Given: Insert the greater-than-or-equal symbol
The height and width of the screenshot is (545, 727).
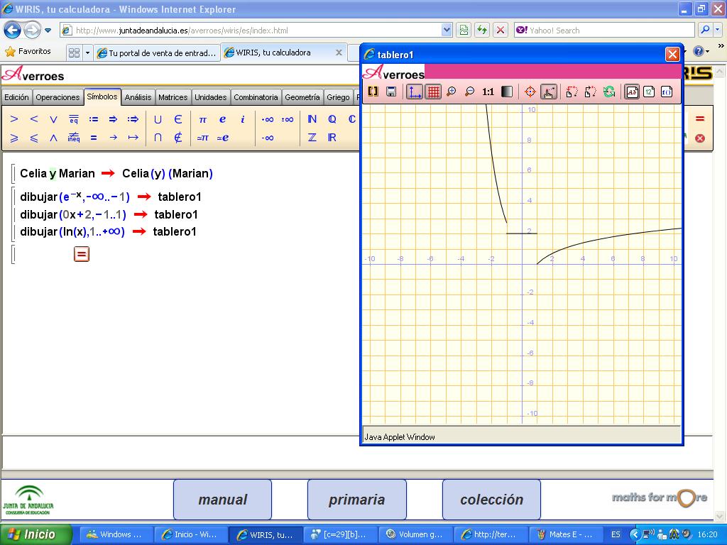Looking at the screenshot, I should click(14, 138).
